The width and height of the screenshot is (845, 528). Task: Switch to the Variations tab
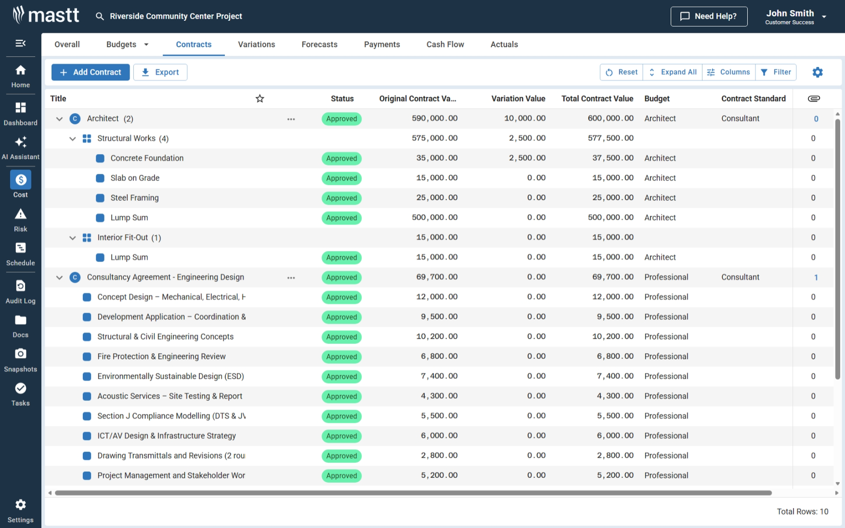256,44
